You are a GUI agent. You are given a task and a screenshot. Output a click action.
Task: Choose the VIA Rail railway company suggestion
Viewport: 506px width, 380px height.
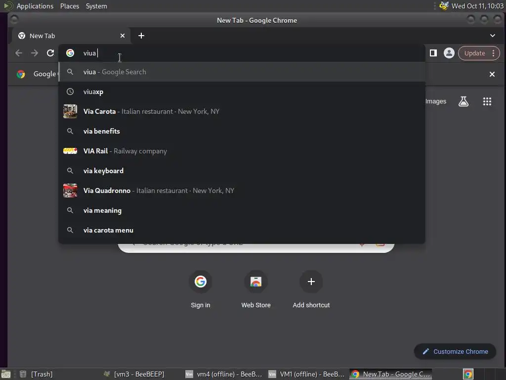[x=242, y=151]
